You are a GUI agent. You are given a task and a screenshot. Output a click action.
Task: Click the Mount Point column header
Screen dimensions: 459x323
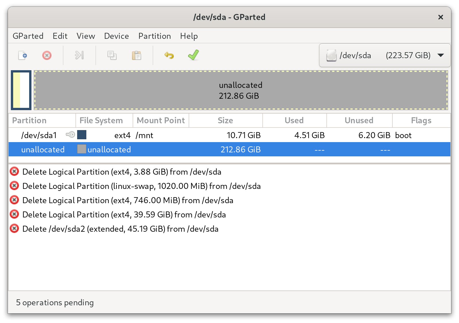[161, 120]
